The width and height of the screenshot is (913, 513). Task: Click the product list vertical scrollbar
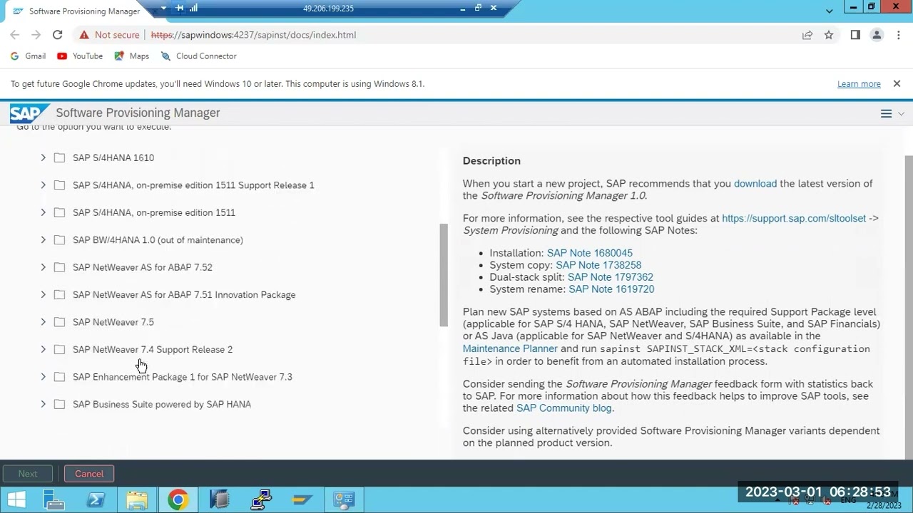coord(444,274)
